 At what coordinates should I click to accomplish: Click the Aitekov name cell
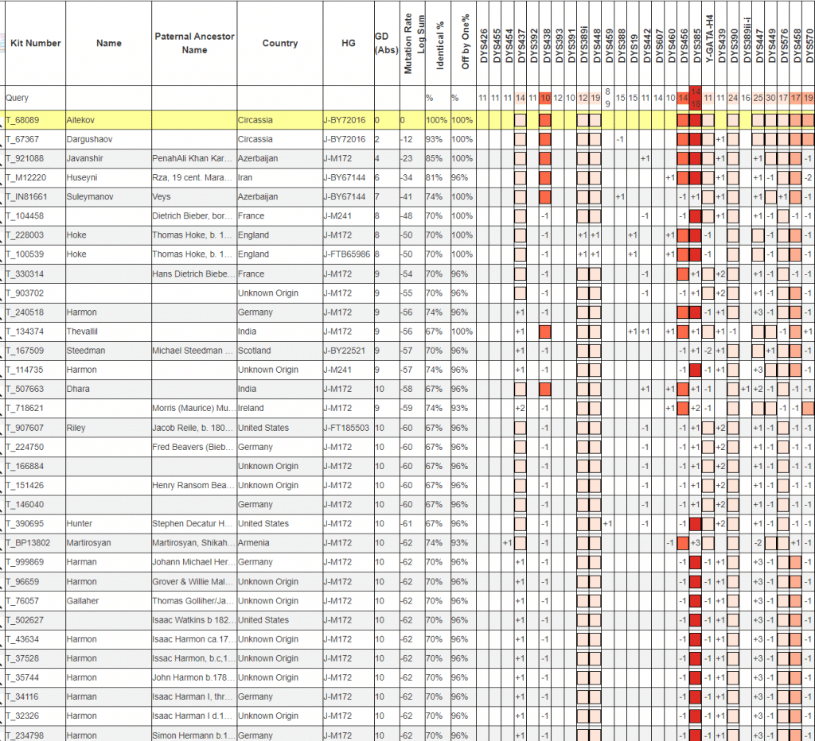(x=81, y=120)
